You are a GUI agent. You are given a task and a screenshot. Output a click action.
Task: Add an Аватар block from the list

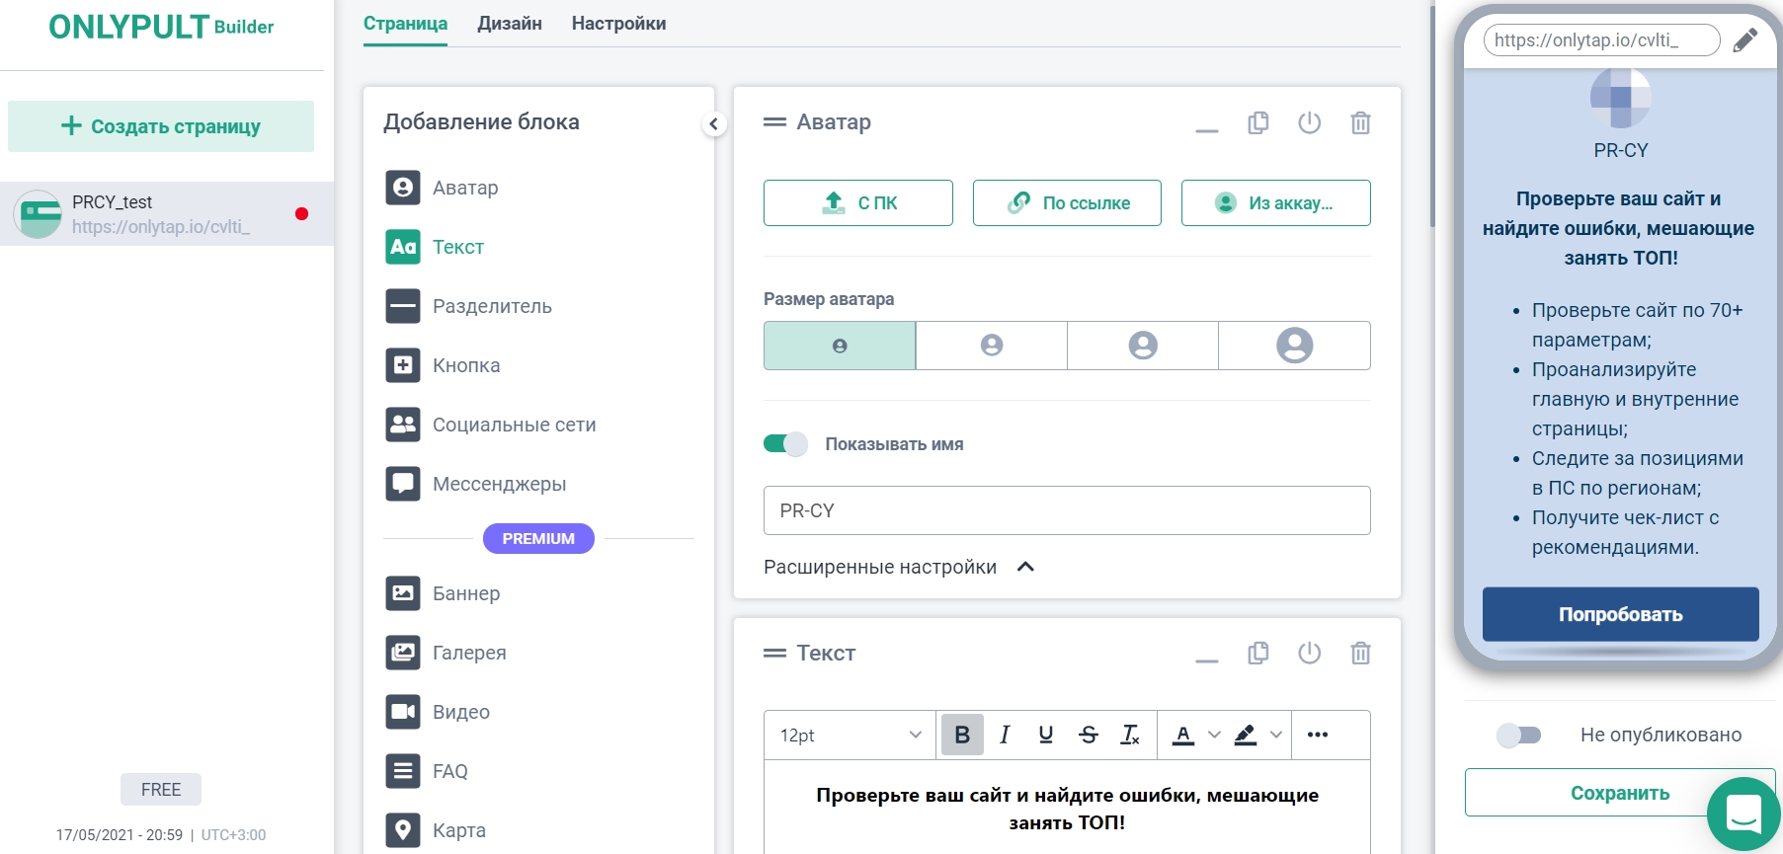pos(442,188)
